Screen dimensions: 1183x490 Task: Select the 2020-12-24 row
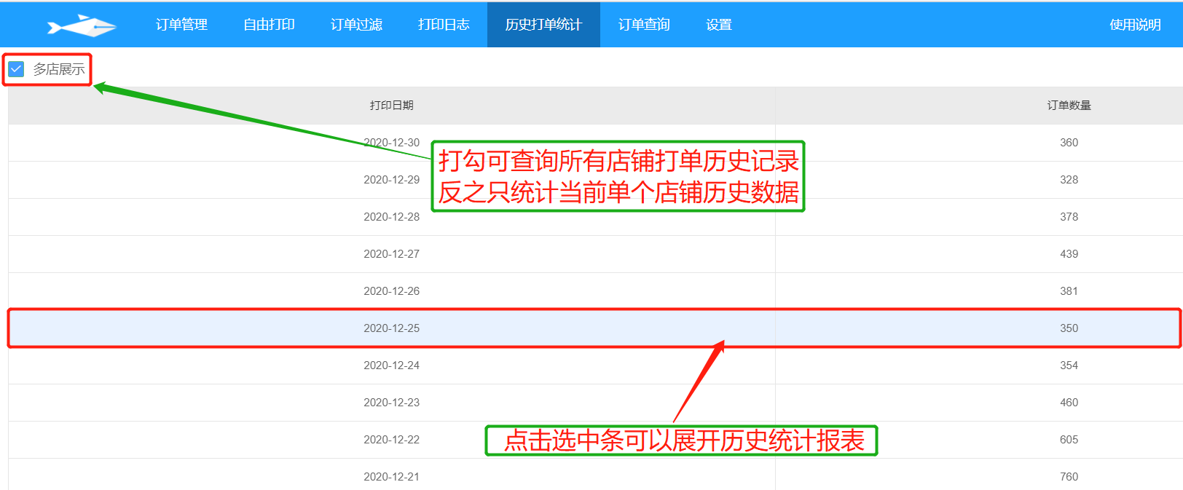click(x=392, y=365)
